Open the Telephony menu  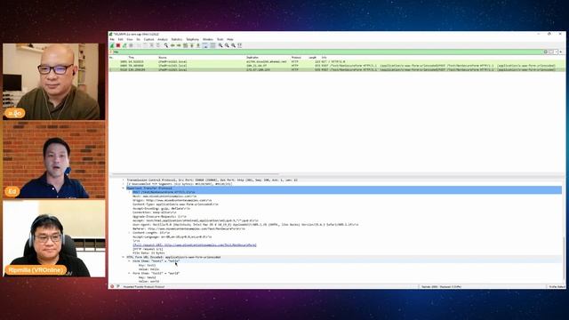[193, 39]
